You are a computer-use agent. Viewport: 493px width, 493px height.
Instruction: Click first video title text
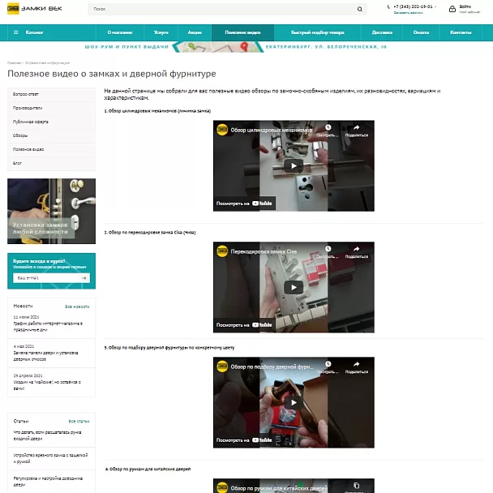[272, 130]
